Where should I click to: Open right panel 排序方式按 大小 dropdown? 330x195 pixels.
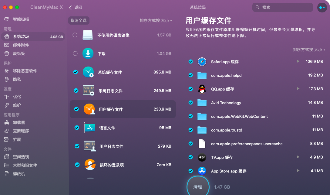pyautogui.click(x=309, y=50)
